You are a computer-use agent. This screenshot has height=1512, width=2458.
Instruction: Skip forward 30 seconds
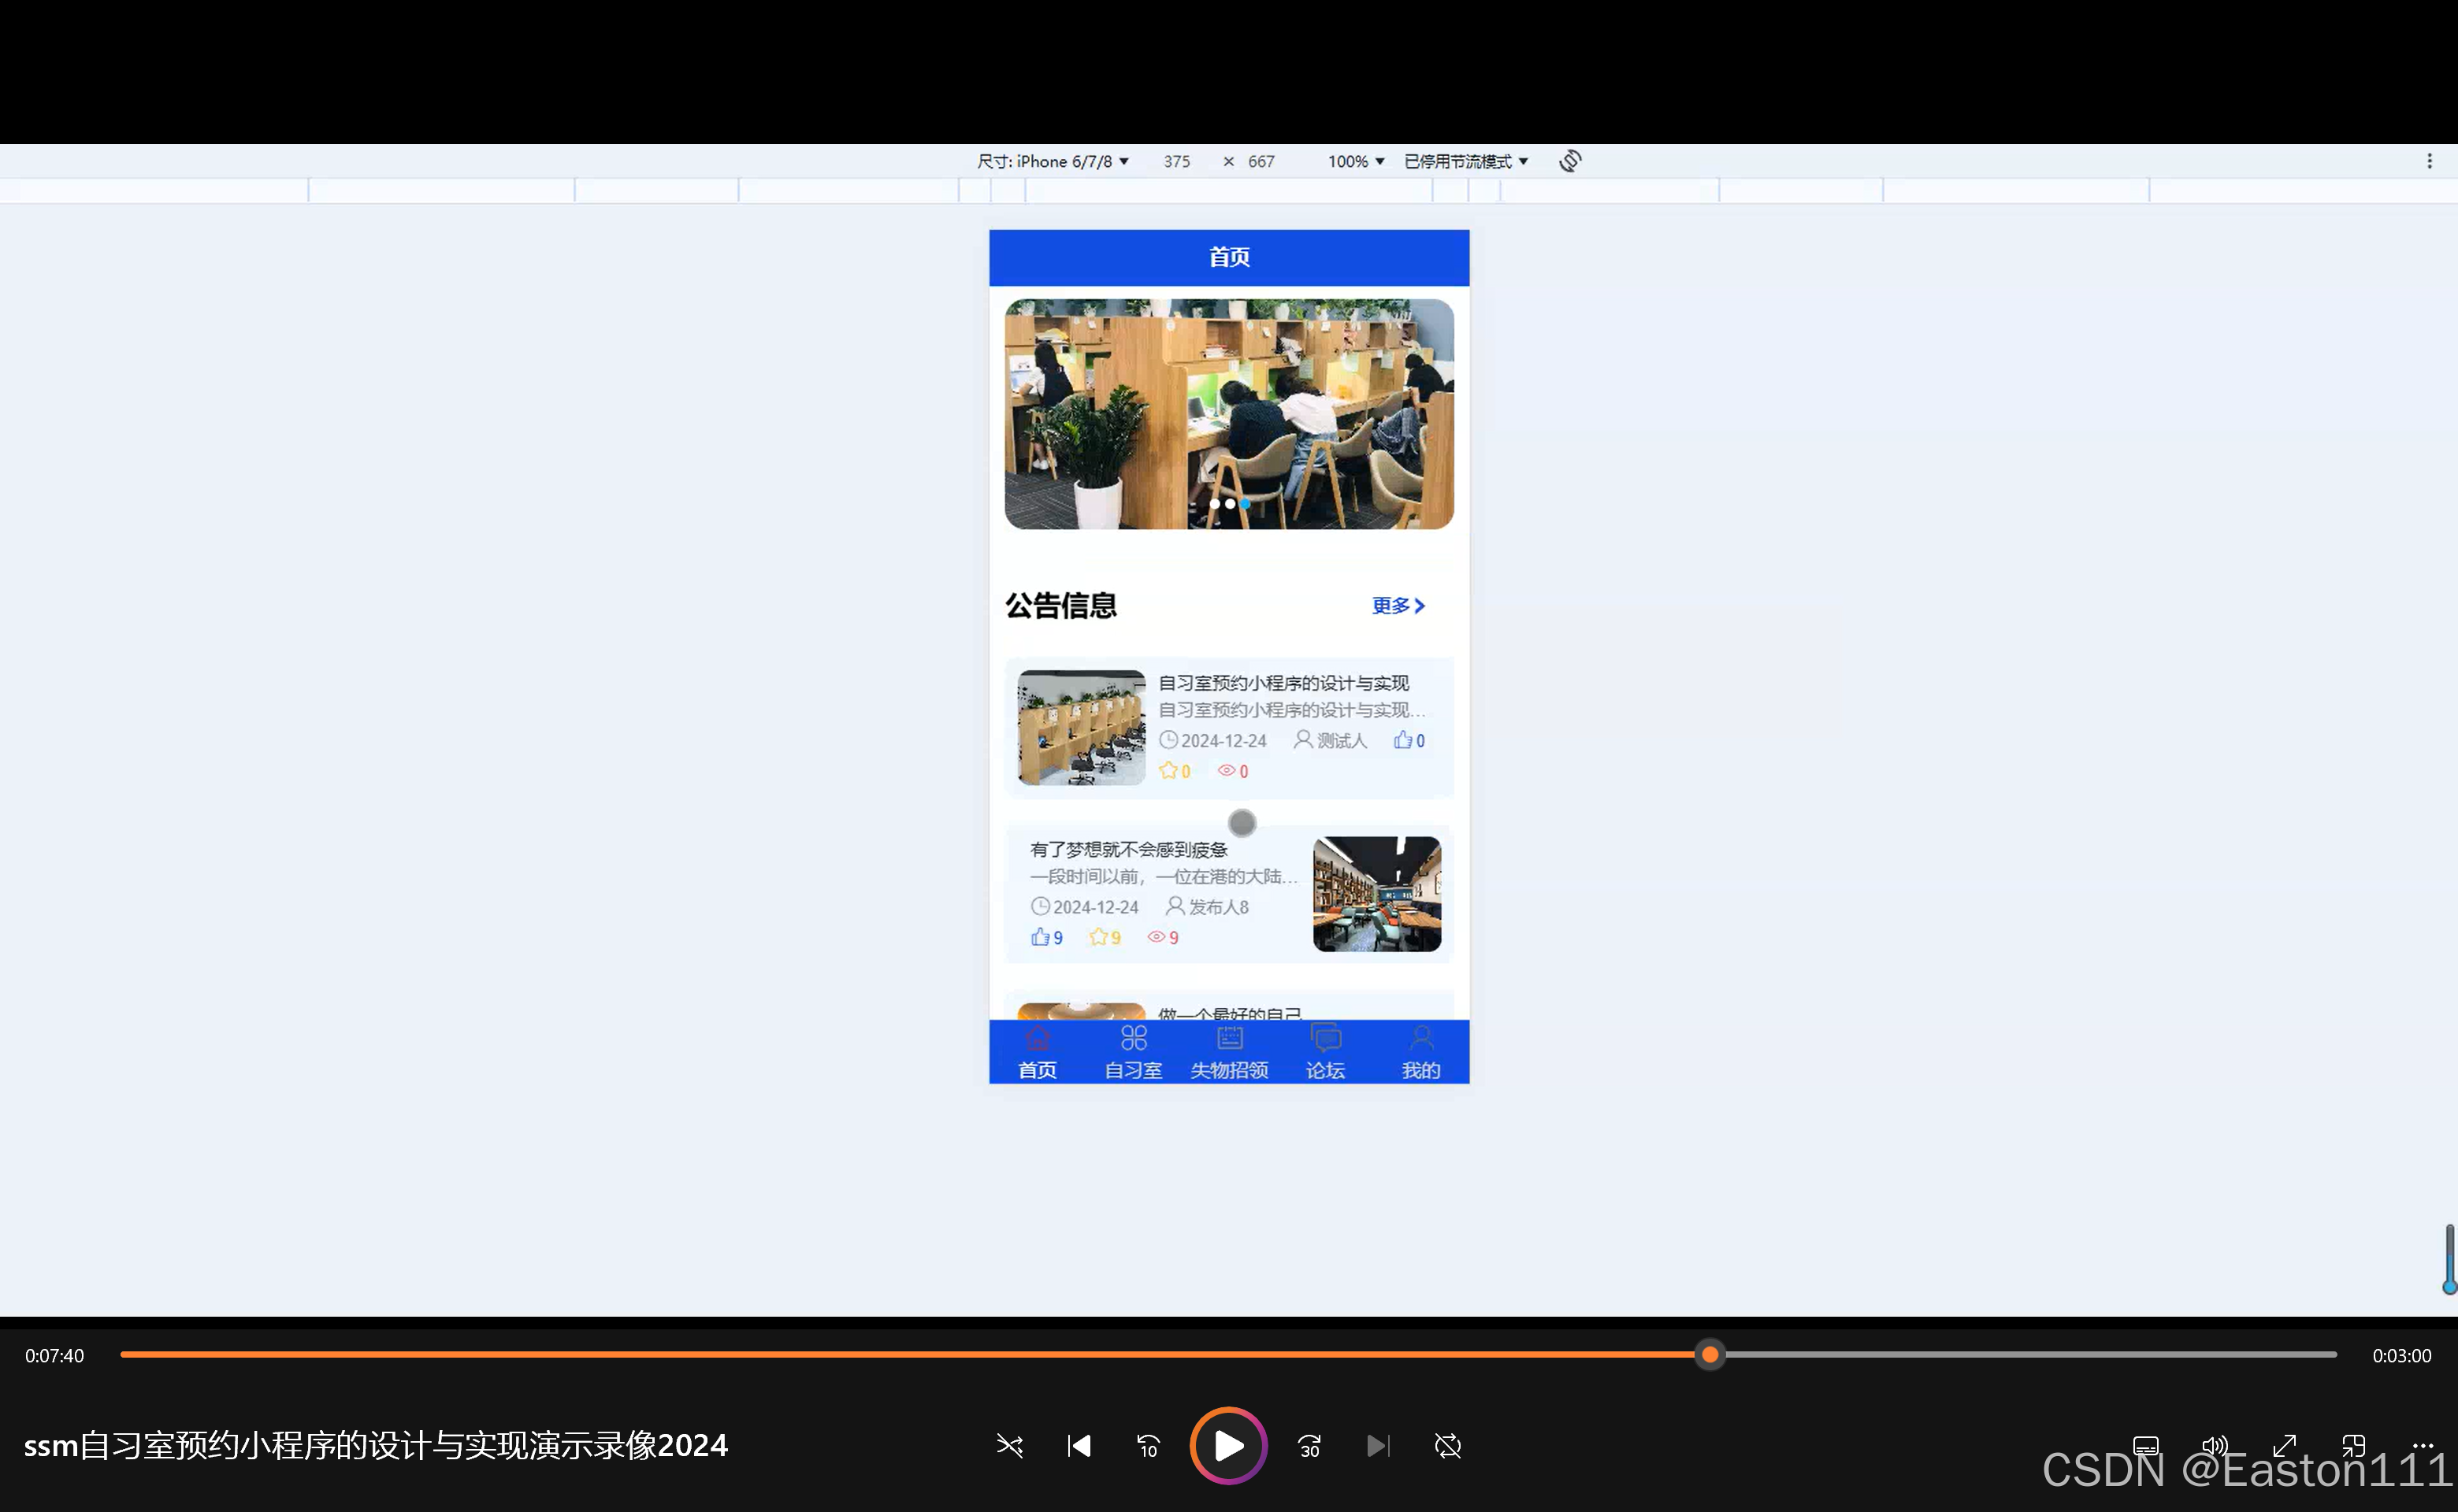1309,1446
